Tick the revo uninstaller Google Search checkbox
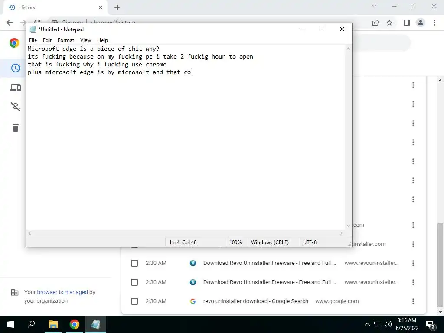444x333 pixels. point(134,301)
